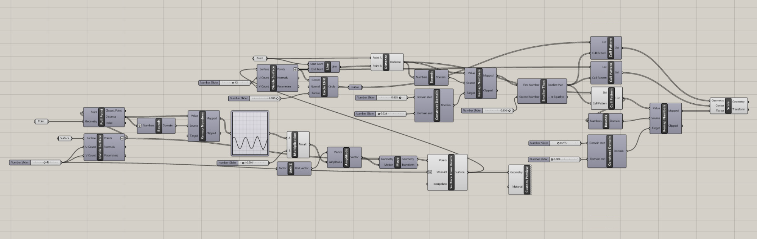Select the Curve parameter node
This screenshot has width=757, height=239.
point(355,87)
